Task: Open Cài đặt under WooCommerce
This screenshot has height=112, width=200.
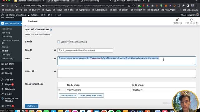Action: [x=5, y=51]
